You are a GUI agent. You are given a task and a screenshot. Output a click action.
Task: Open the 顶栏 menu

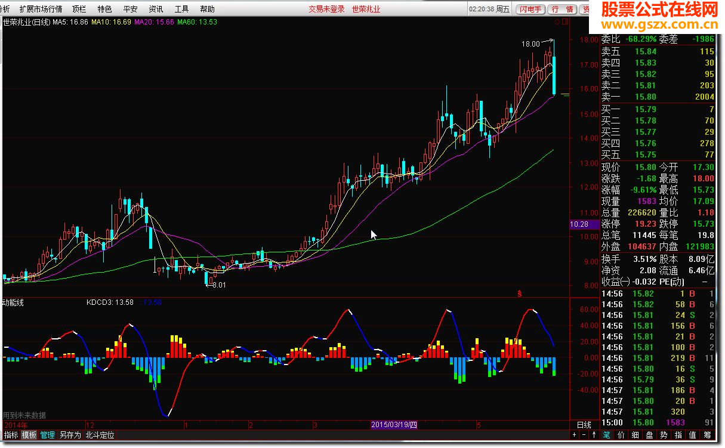click(79, 9)
